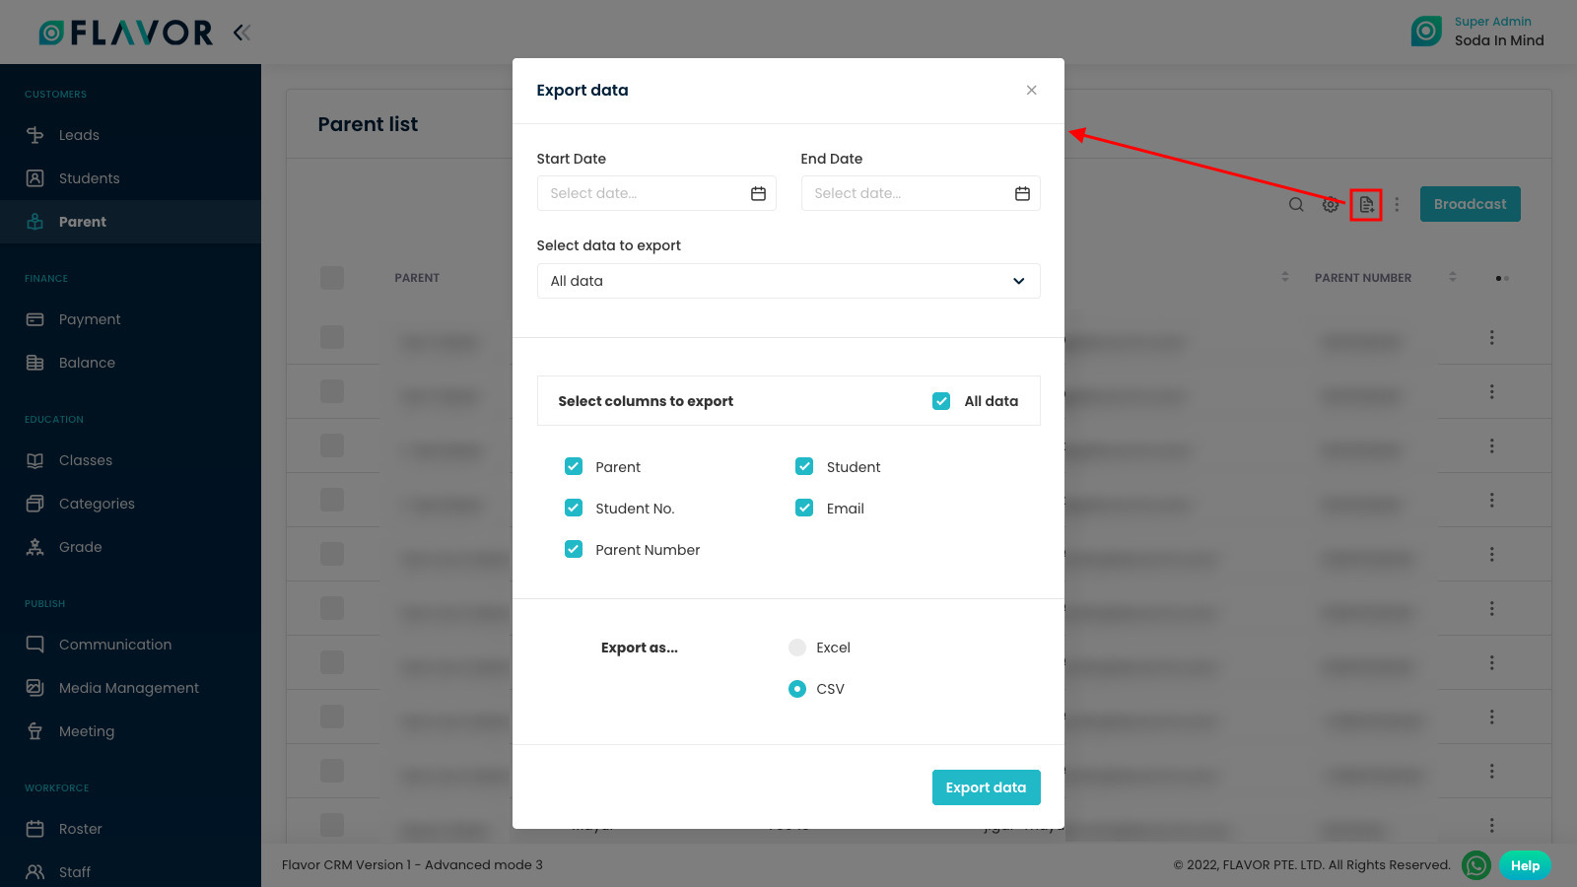Open the Students page from the sidebar
This screenshot has height=887, width=1577.
tap(90, 178)
